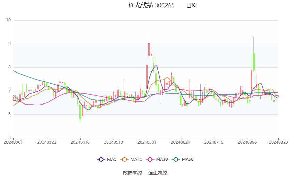
Task: Click the y-axis value 6
Action: [10, 114]
